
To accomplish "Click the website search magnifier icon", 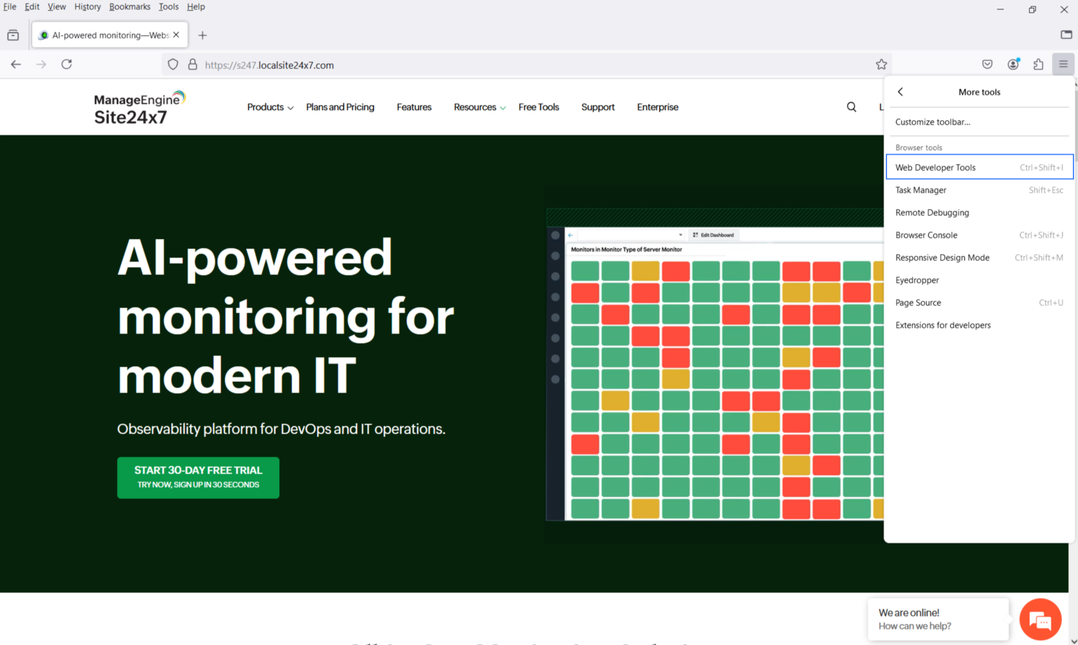I will [851, 107].
